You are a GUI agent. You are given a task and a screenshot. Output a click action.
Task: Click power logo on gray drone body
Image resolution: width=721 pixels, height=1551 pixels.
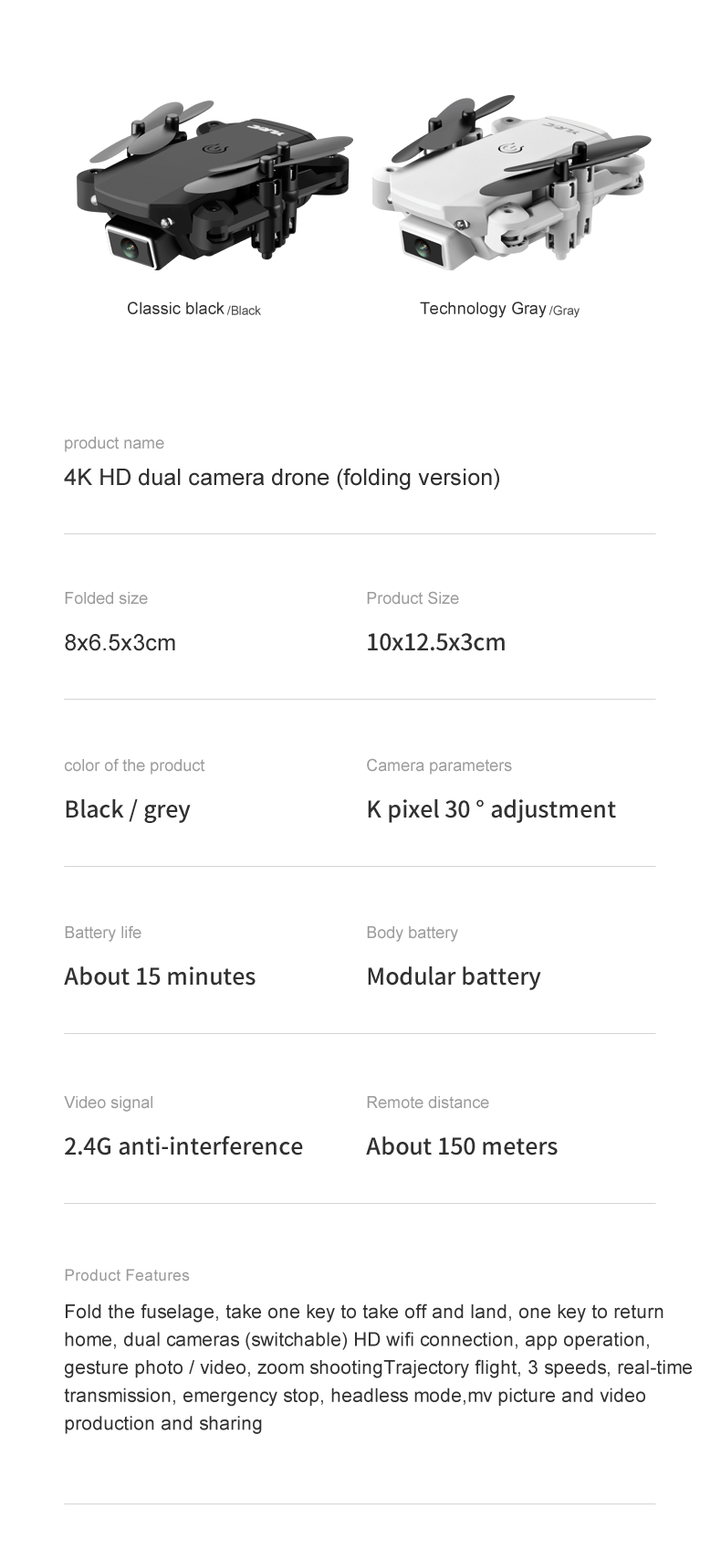click(x=510, y=149)
